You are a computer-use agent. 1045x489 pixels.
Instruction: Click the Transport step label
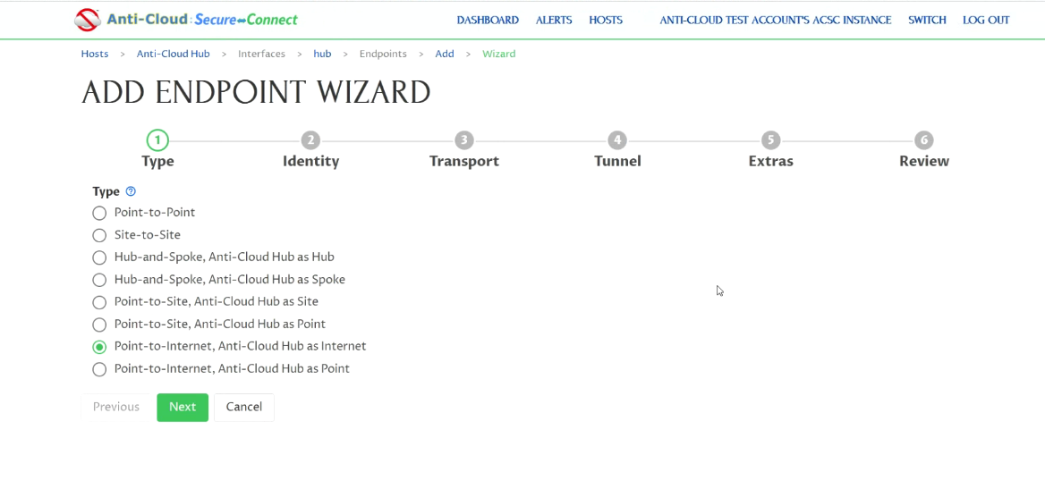pos(463,161)
